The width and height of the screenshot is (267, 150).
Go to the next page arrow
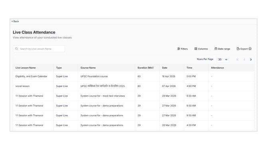pos(251,59)
